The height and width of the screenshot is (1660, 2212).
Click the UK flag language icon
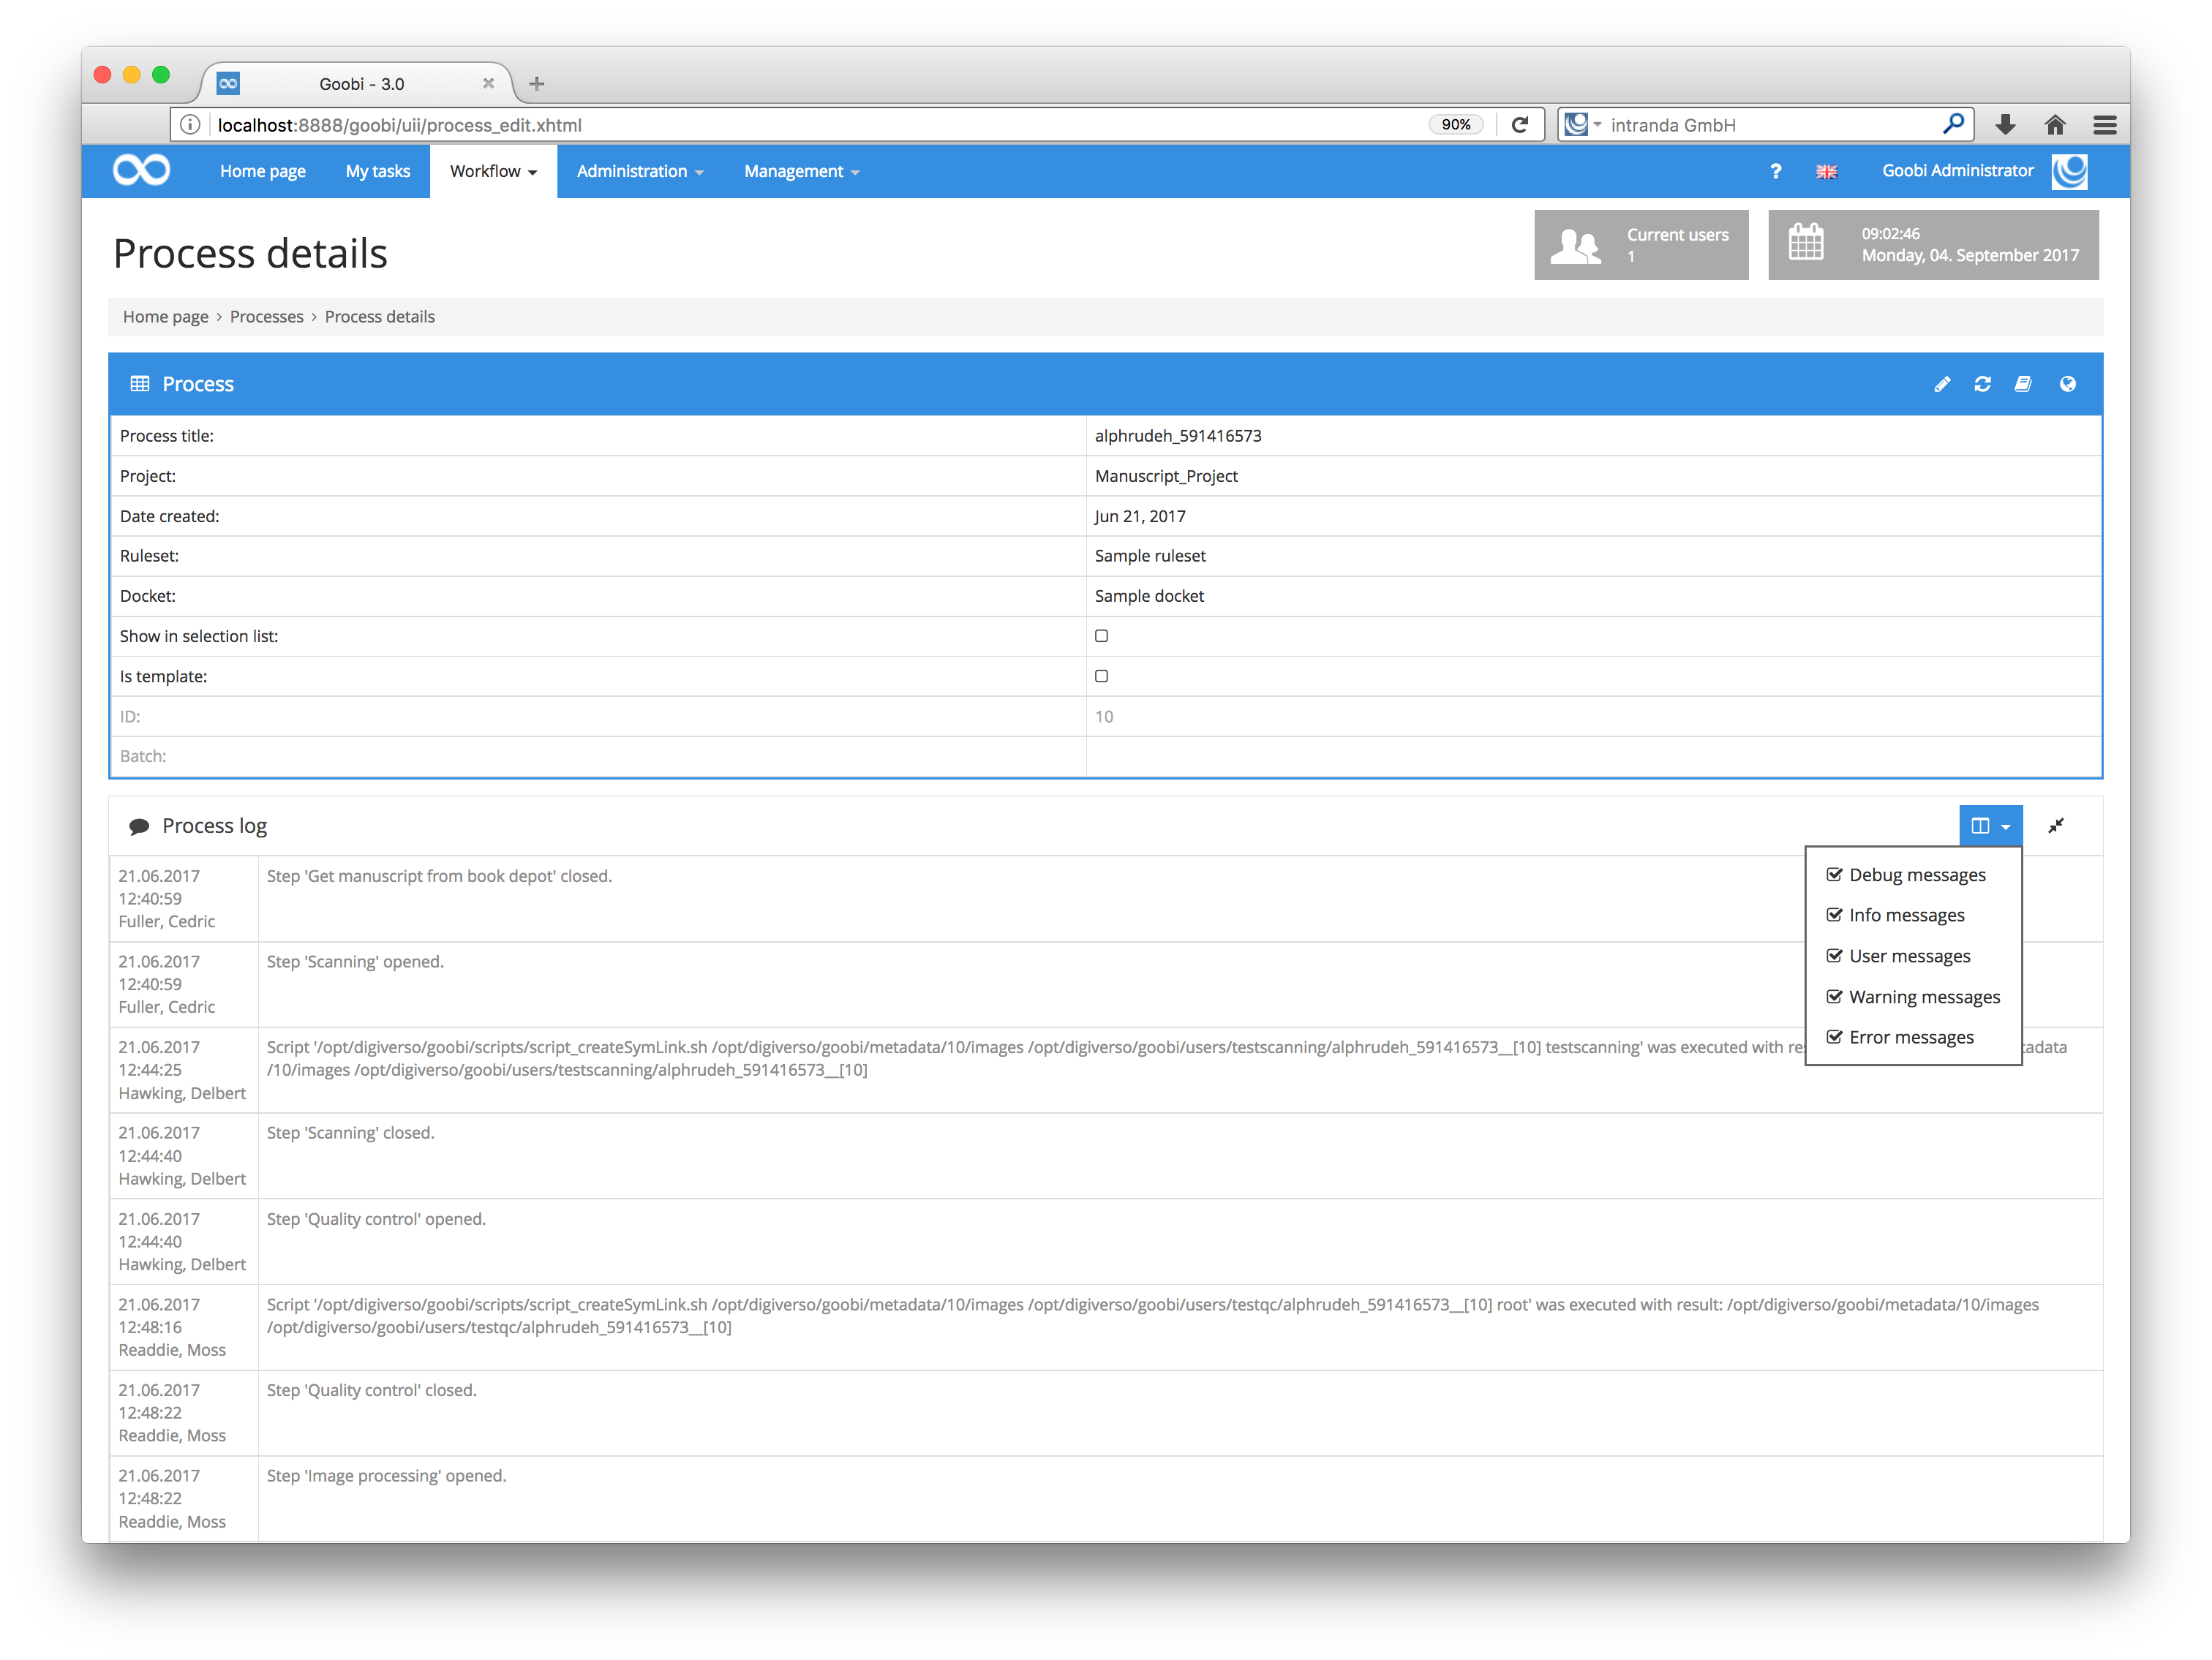1826,172
